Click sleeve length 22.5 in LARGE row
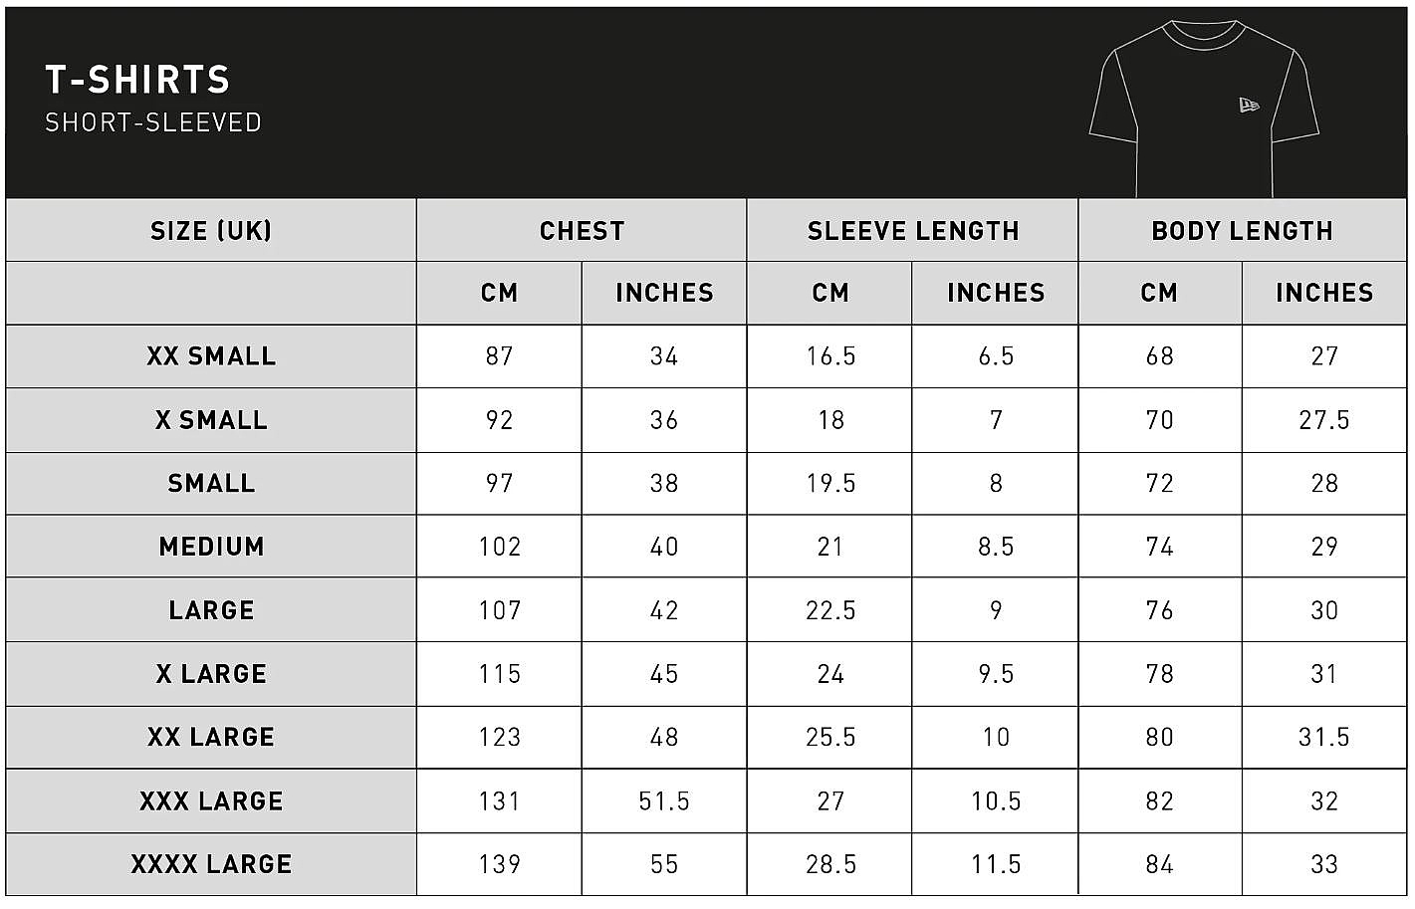Viewport: 1415px width, 909px height. click(830, 610)
